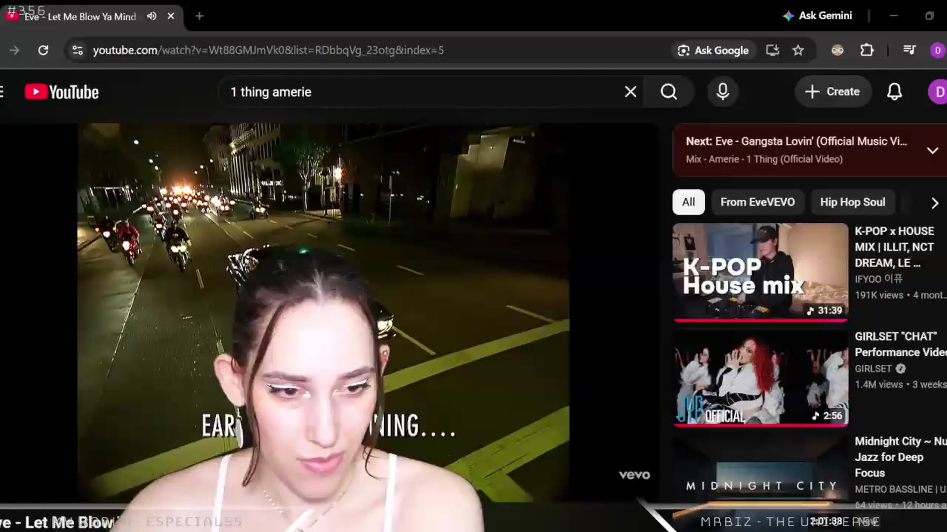
Task: Click the round extension icon beside the star
Action: coord(838,50)
